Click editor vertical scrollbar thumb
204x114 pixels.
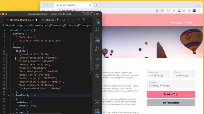pyautogui.click(x=91, y=52)
